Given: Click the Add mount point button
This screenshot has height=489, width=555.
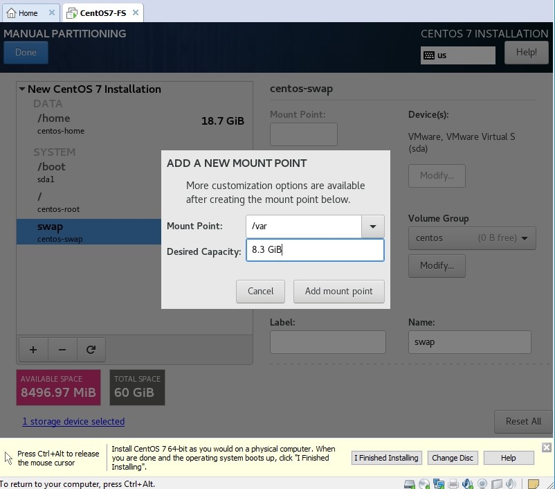Looking at the screenshot, I should click(338, 291).
